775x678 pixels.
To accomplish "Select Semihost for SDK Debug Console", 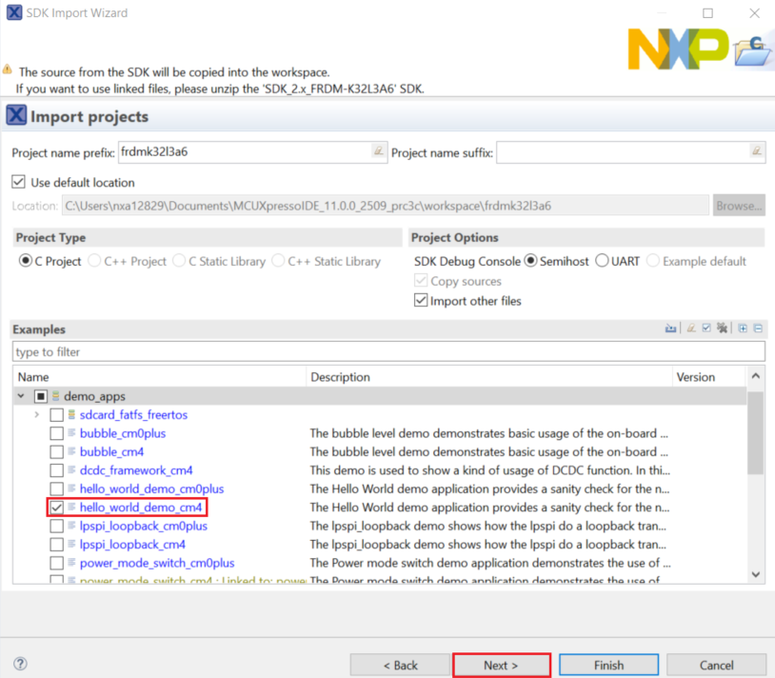I will pyautogui.click(x=531, y=260).
